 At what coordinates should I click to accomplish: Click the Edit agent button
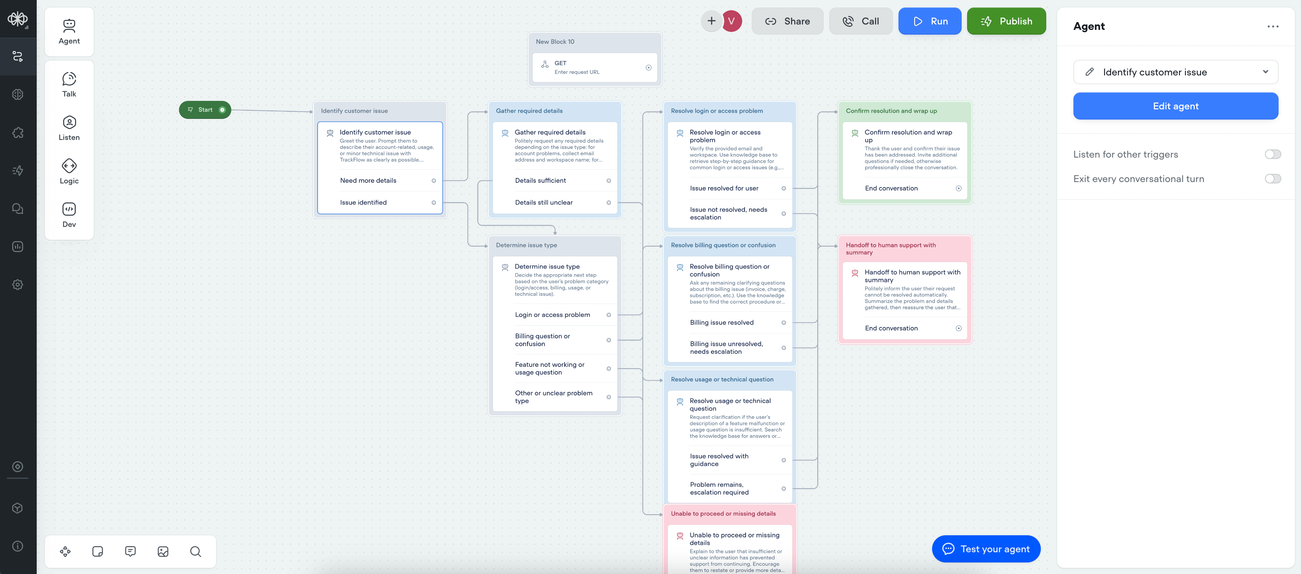tap(1175, 106)
